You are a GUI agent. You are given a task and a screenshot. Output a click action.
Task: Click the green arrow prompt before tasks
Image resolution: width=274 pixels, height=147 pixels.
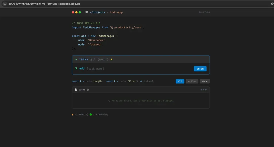click(76, 59)
